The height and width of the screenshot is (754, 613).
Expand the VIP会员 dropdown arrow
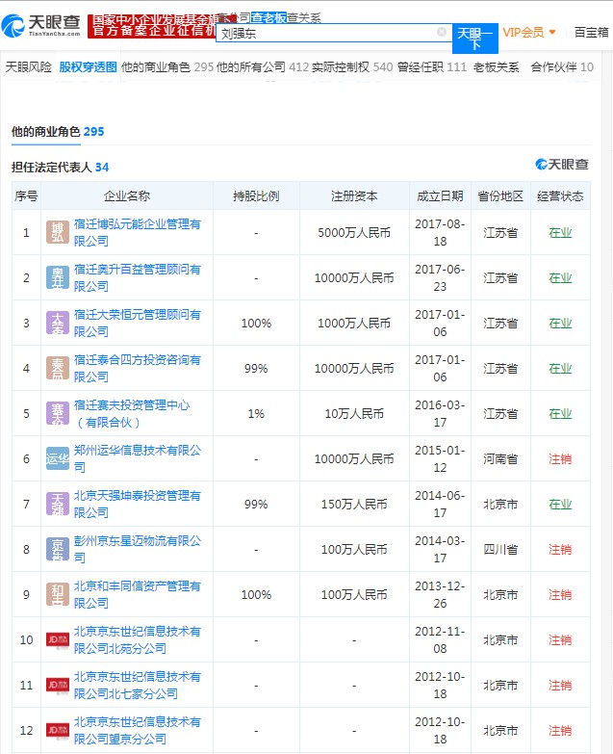(x=552, y=32)
